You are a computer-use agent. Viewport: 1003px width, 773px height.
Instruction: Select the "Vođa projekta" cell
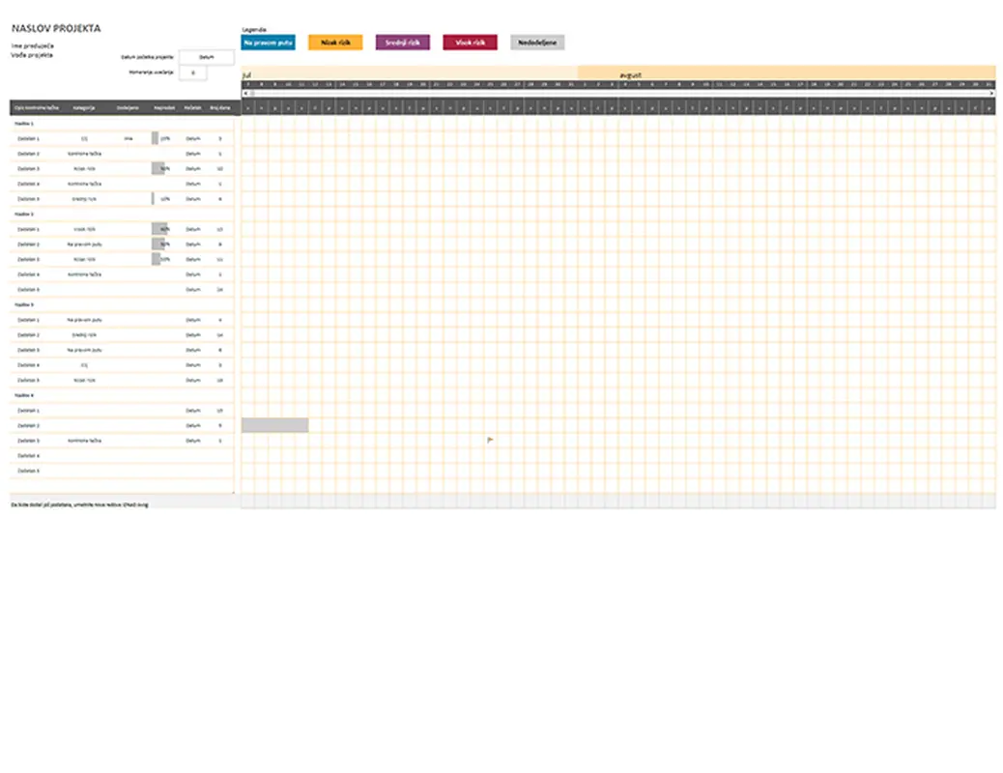coord(33,55)
